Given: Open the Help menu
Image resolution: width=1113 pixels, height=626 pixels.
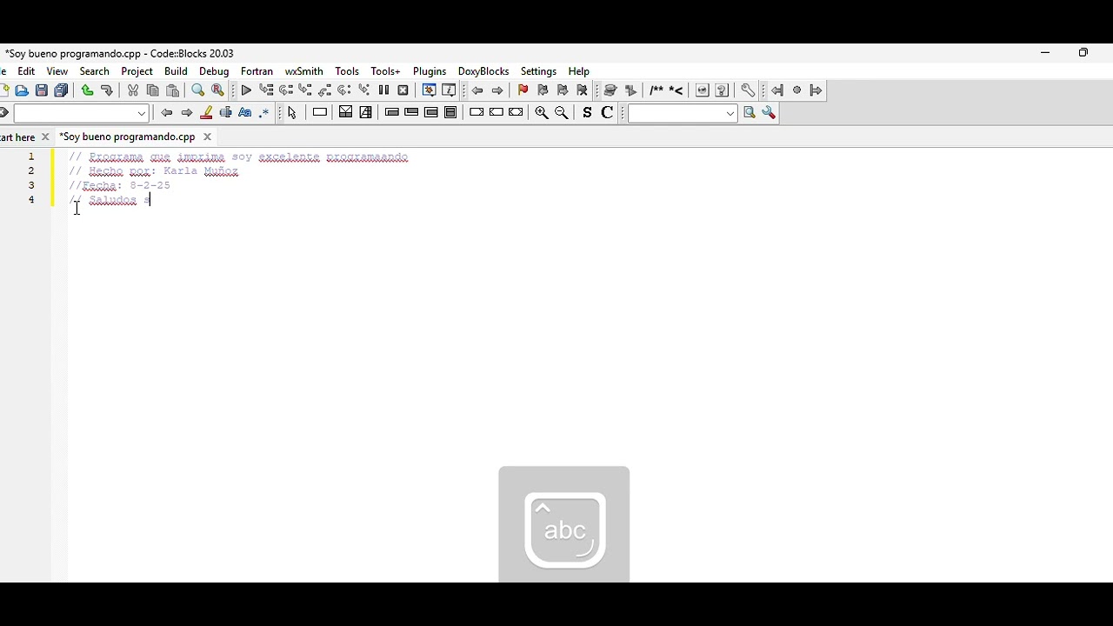Looking at the screenshot, I should click(579, 71).
